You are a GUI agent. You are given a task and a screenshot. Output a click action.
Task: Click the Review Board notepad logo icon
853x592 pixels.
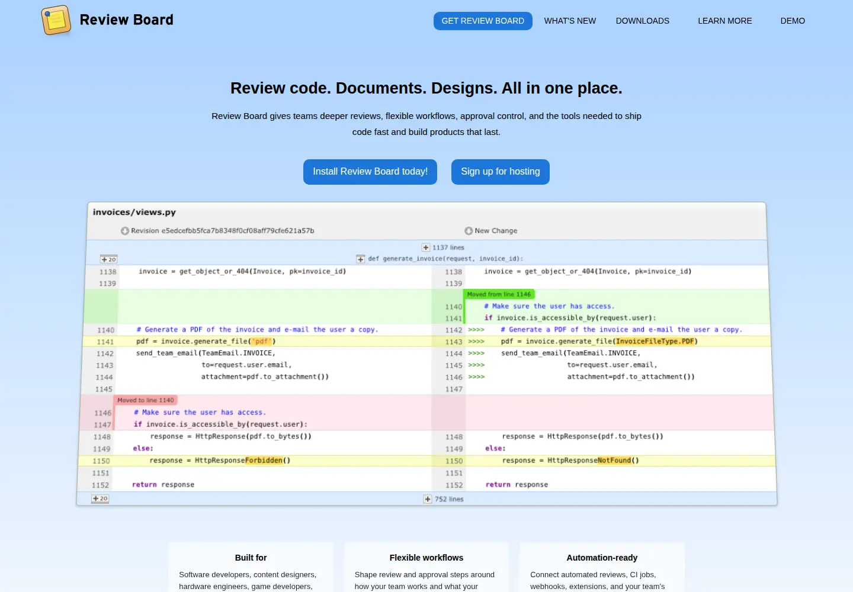(56, 20)
